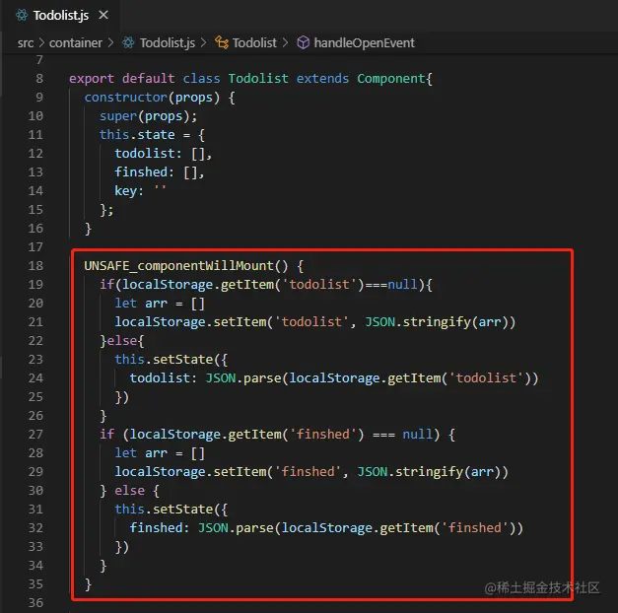
Task: Open the handleOpenEvent breadcrumb
Action: (364, 42)
